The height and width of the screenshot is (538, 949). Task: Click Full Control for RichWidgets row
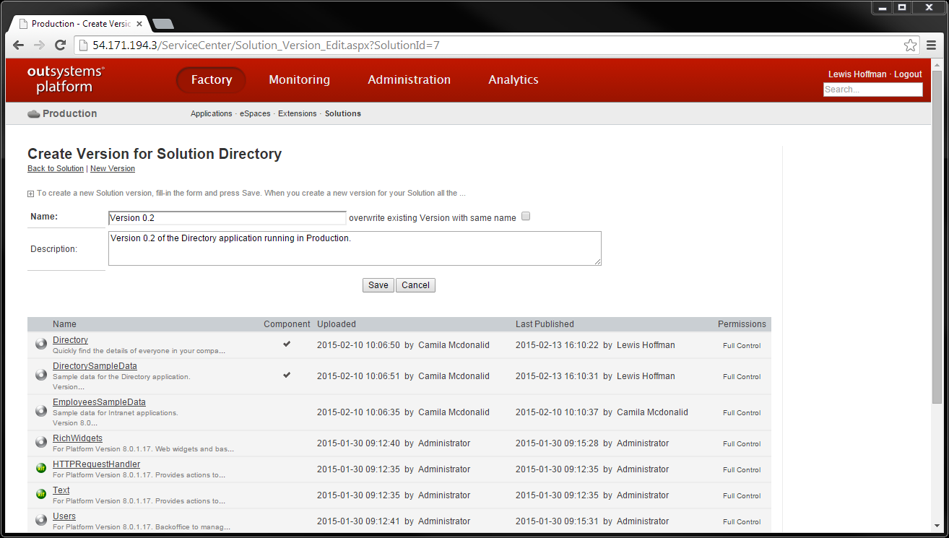click(x=742, y=443)
